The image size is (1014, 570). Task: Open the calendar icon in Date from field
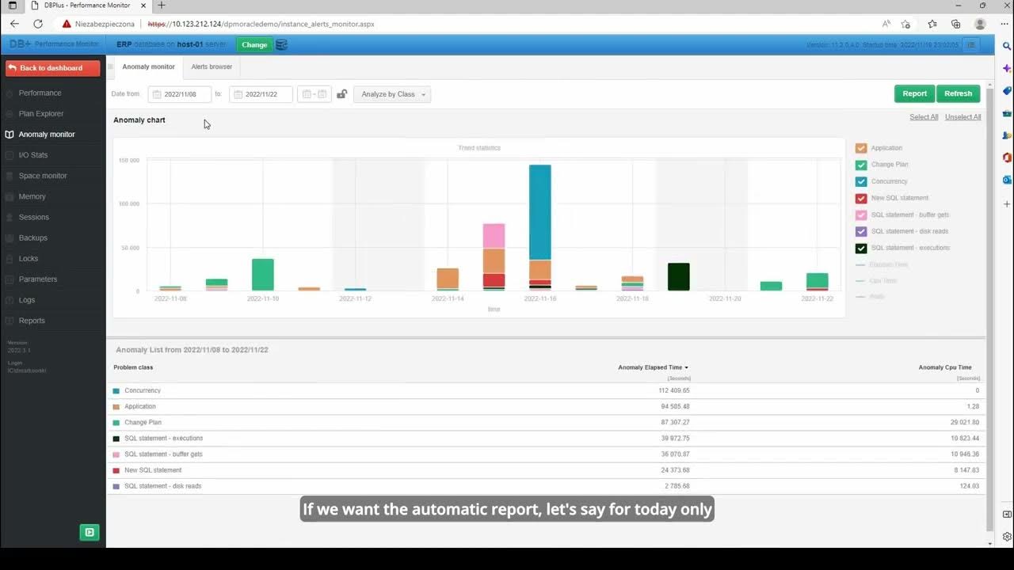(x=156, y=94)
